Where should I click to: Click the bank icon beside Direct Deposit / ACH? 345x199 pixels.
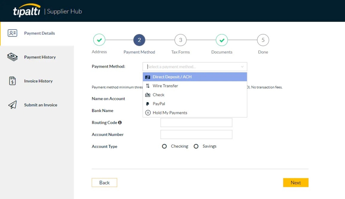click(148, 77)
